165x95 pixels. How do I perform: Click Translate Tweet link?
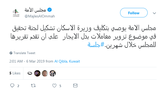[x=24, y=53]
